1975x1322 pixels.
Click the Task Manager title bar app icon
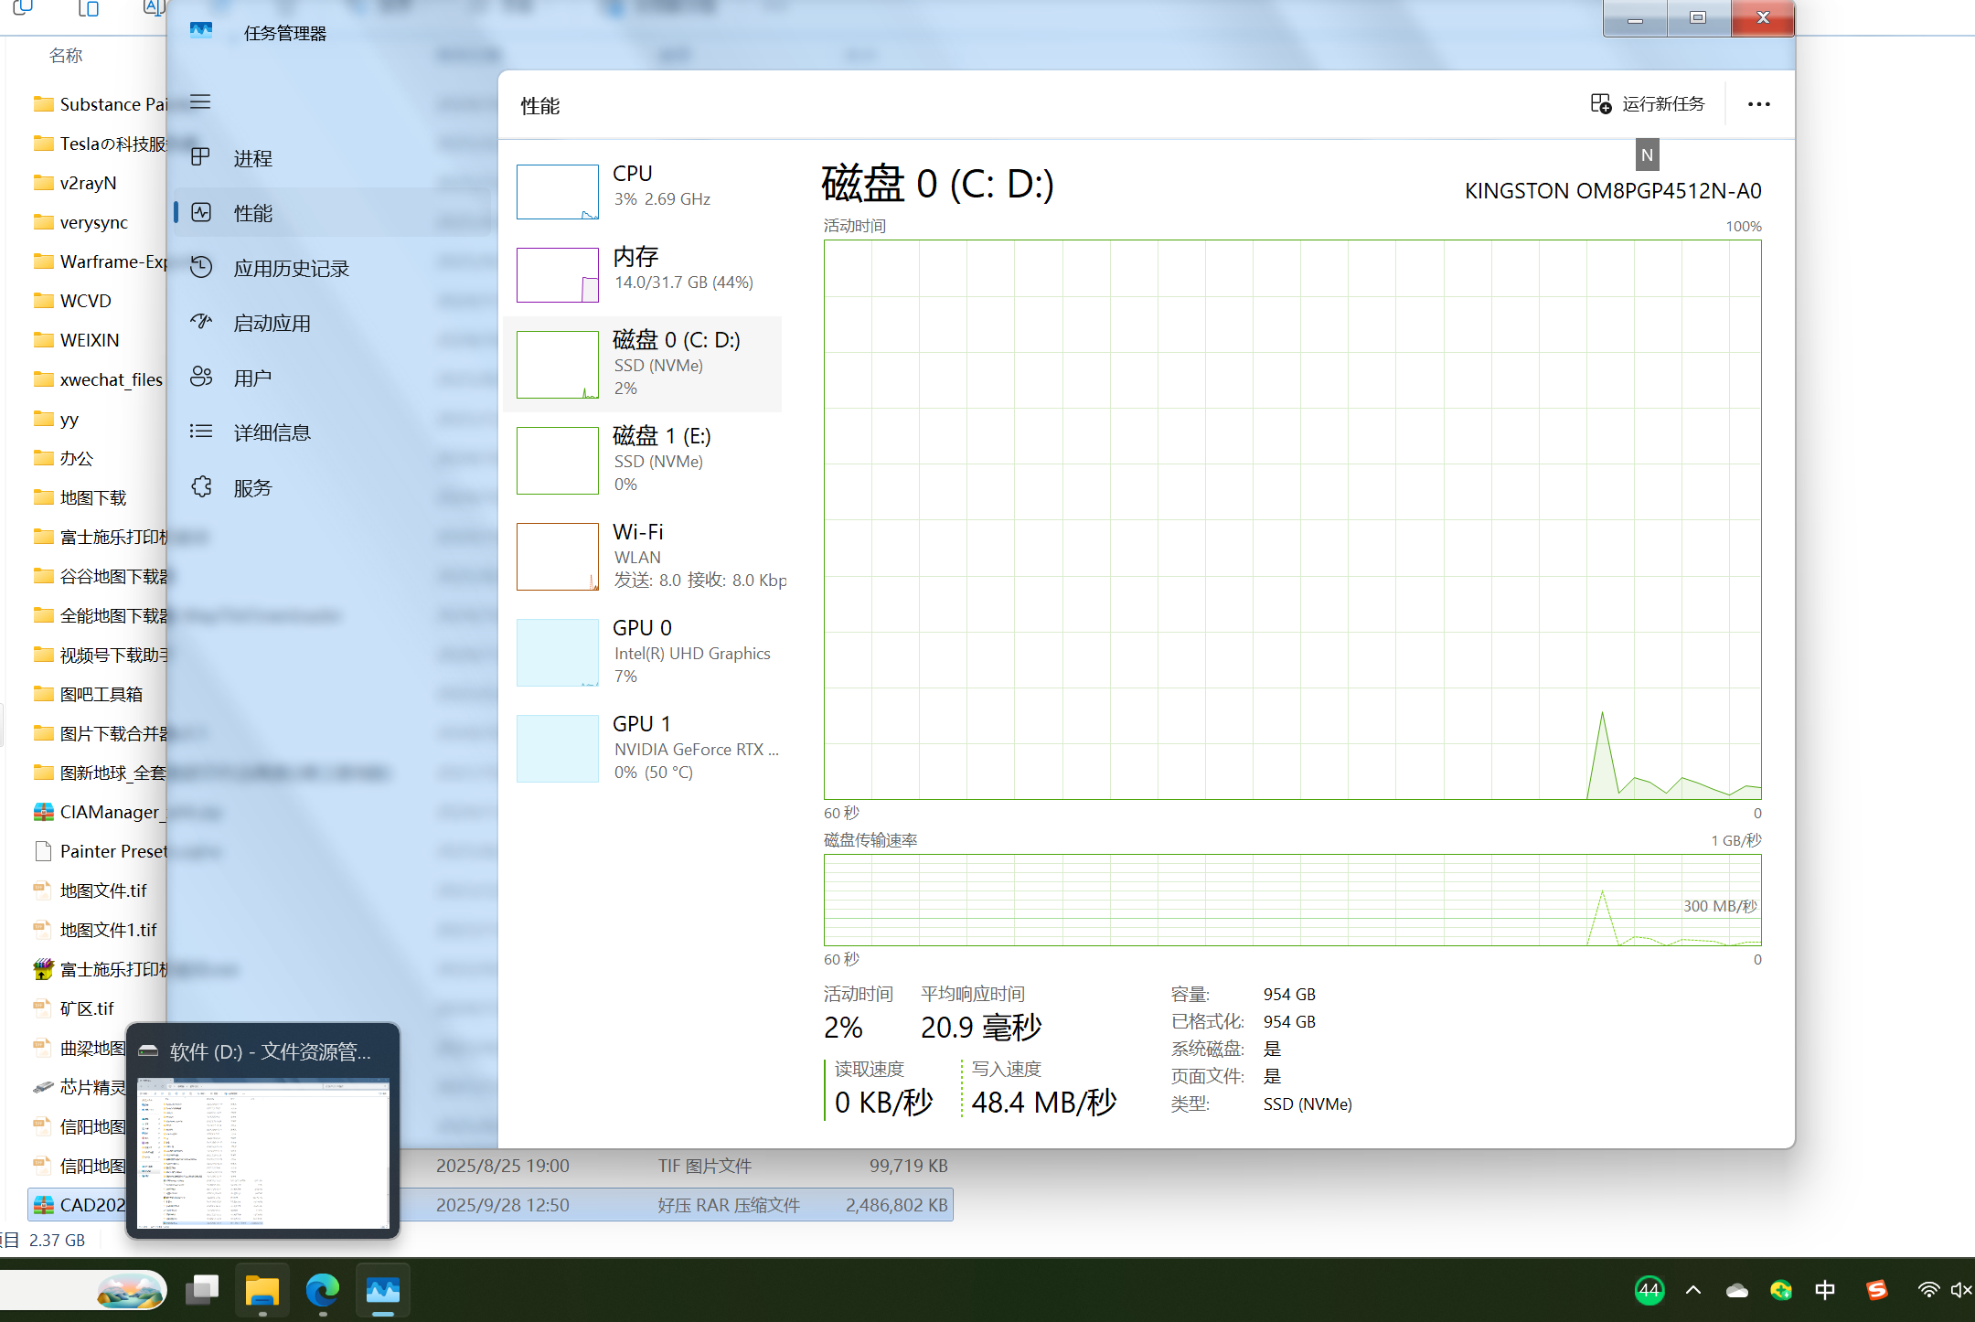(201, 32)
